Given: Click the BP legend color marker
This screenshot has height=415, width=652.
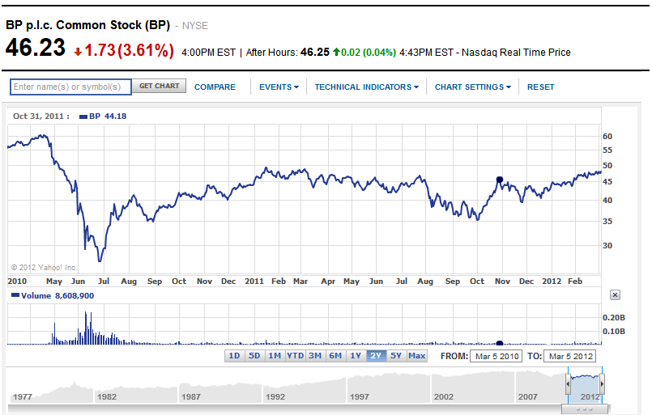Looking at the screenshot, I should 83,116.
